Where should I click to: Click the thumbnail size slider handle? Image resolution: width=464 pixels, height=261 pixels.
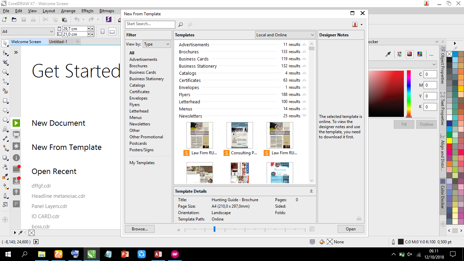point(214,229)
